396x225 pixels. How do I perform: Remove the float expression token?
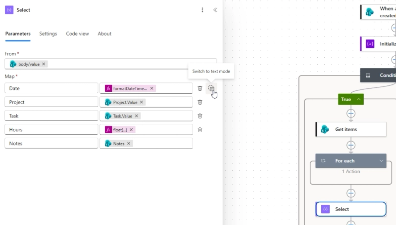pos(131,130)
